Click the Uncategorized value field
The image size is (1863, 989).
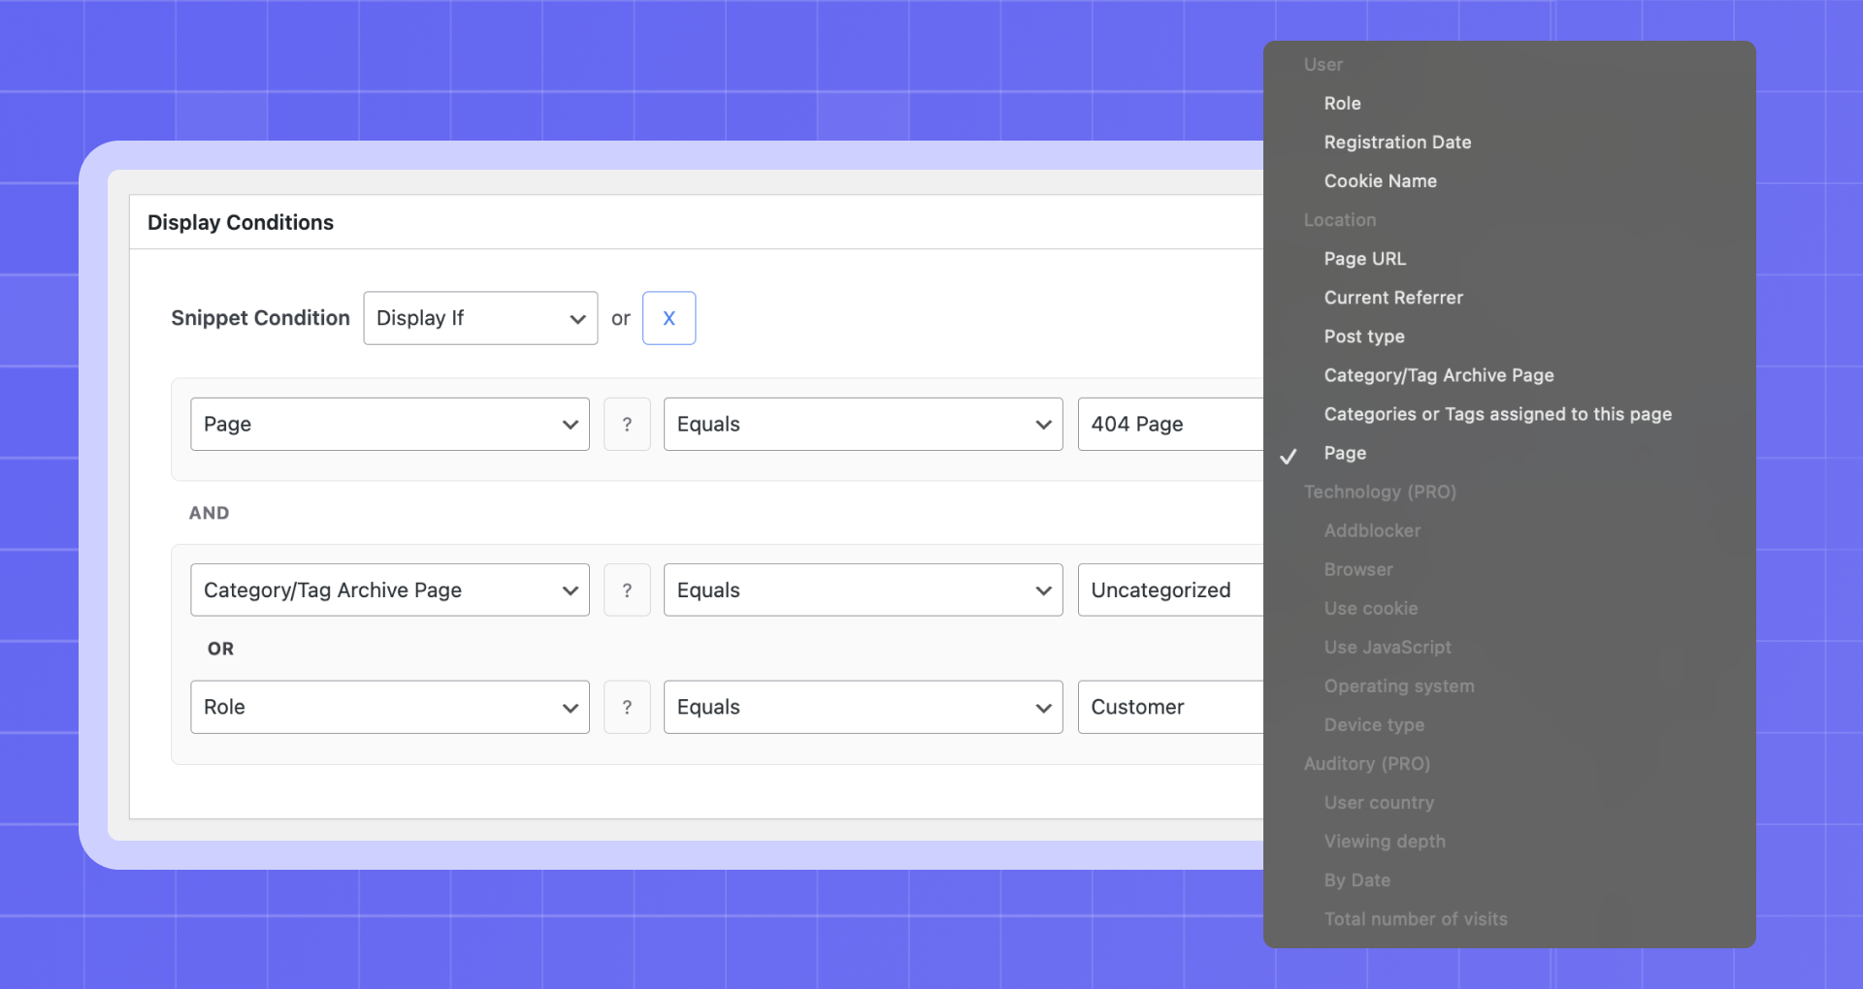[1169, 590]
